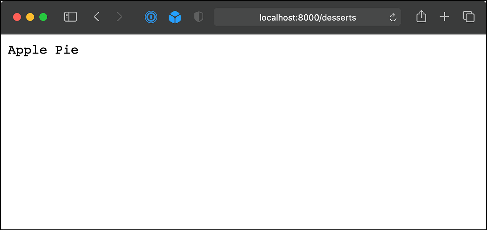Focus the localhost:8000/desserts address field

pos(308,17)
